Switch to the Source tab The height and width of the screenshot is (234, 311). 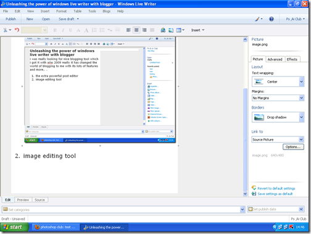pyautogui.click(x=39, y=200)
